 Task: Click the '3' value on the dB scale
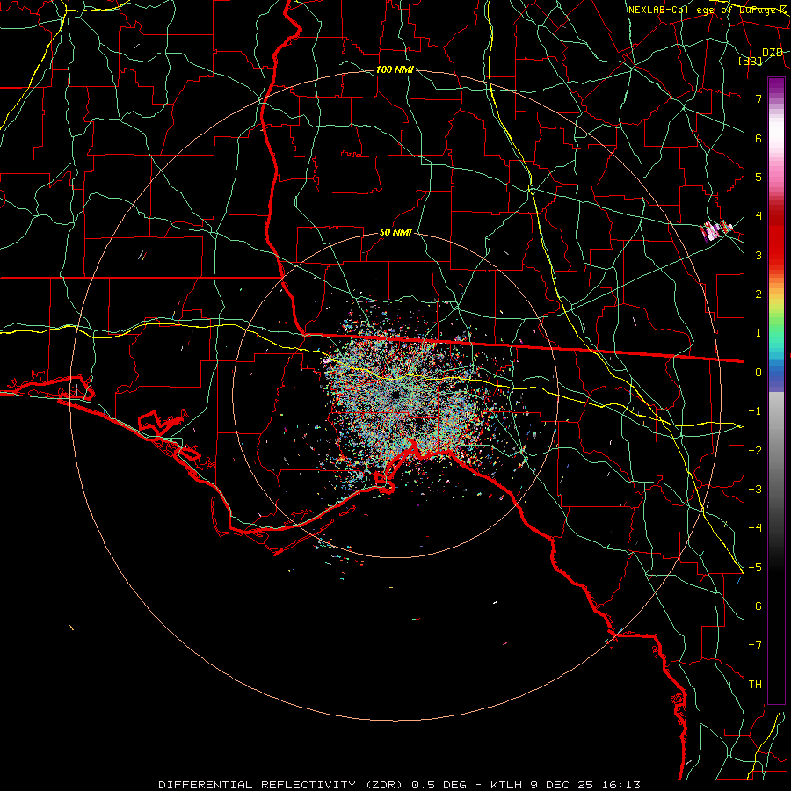pos(758,255)
